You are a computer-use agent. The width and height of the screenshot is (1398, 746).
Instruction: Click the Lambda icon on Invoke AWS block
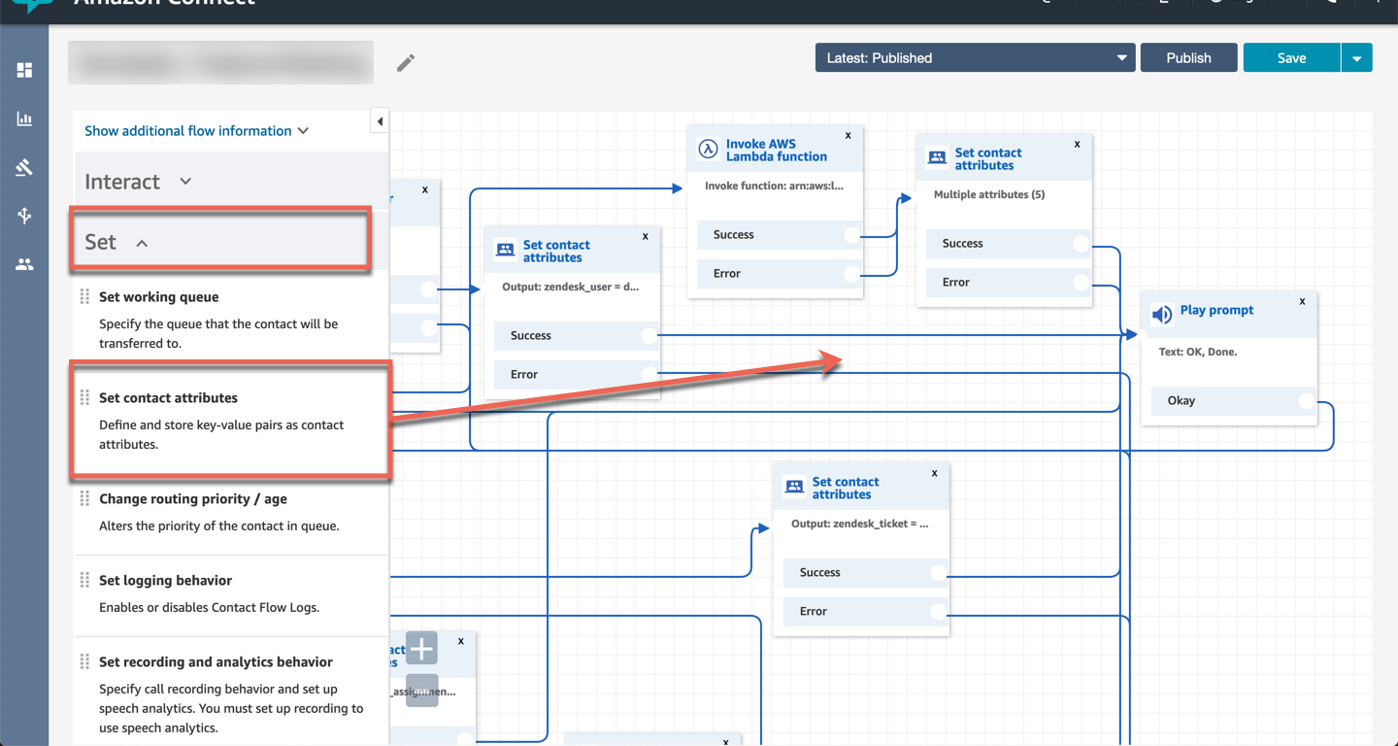pos(709,151)
